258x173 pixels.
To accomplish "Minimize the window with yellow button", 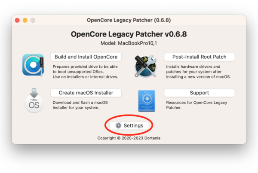I will (25, 20).
